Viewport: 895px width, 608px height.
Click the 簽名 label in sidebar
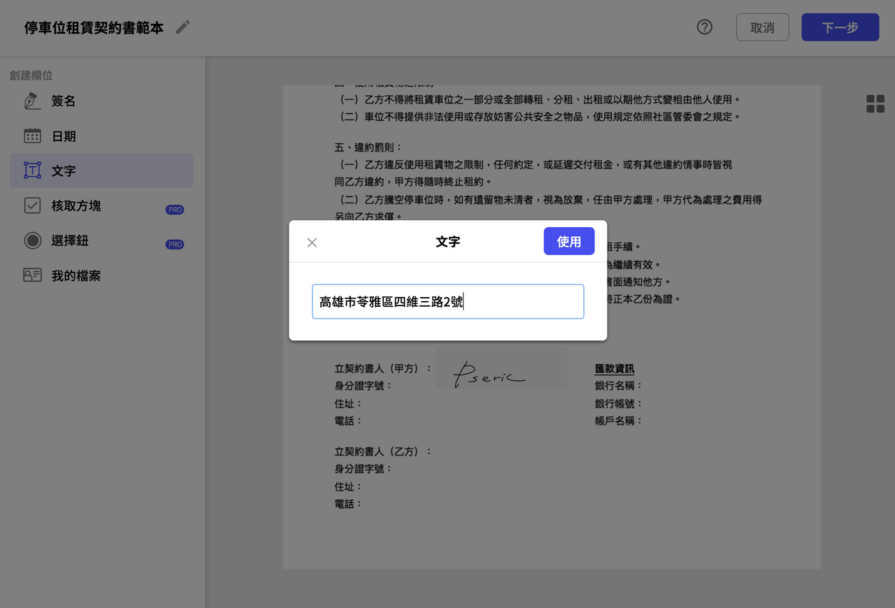tap(64, 101)
